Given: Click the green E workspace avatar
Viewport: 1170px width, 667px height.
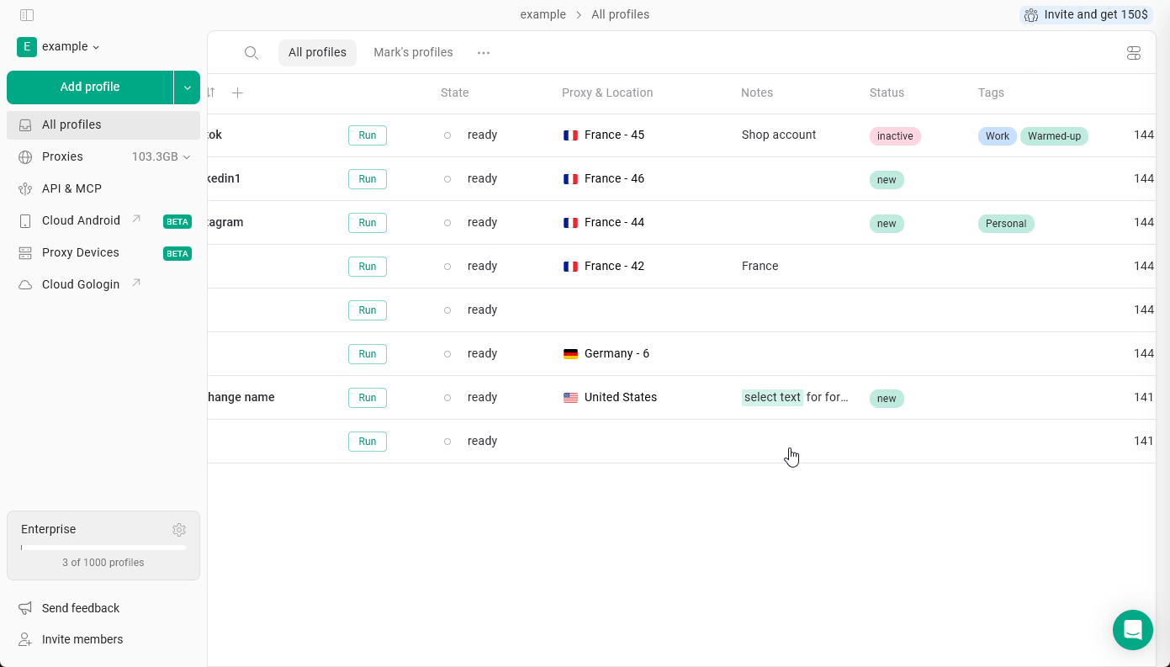Looking at the screenshot, I should [x=27, y=47].
